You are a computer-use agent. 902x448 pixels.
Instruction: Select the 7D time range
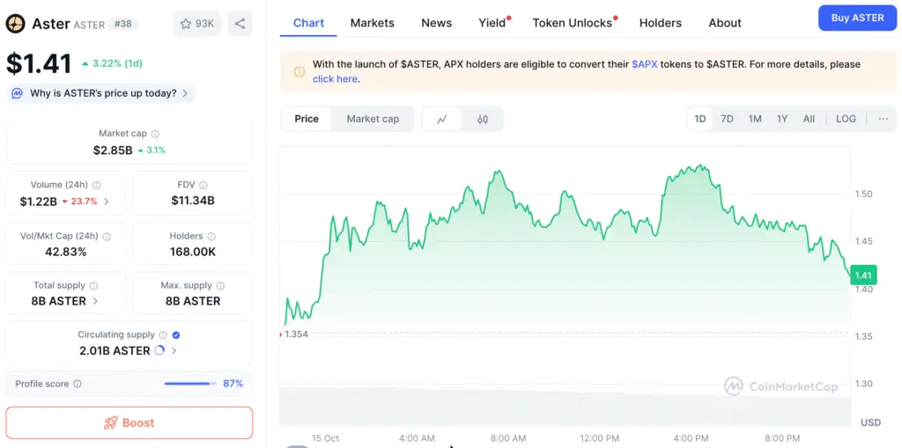click(x=727, y=119)
